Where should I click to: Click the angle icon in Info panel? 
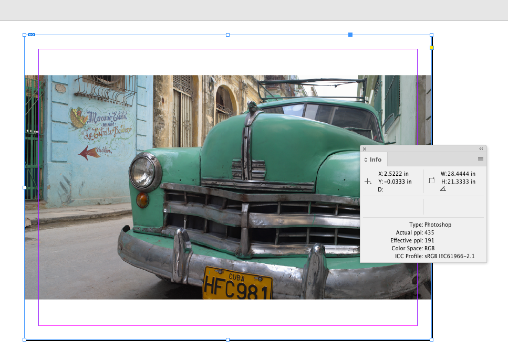(x=443, y=189)
